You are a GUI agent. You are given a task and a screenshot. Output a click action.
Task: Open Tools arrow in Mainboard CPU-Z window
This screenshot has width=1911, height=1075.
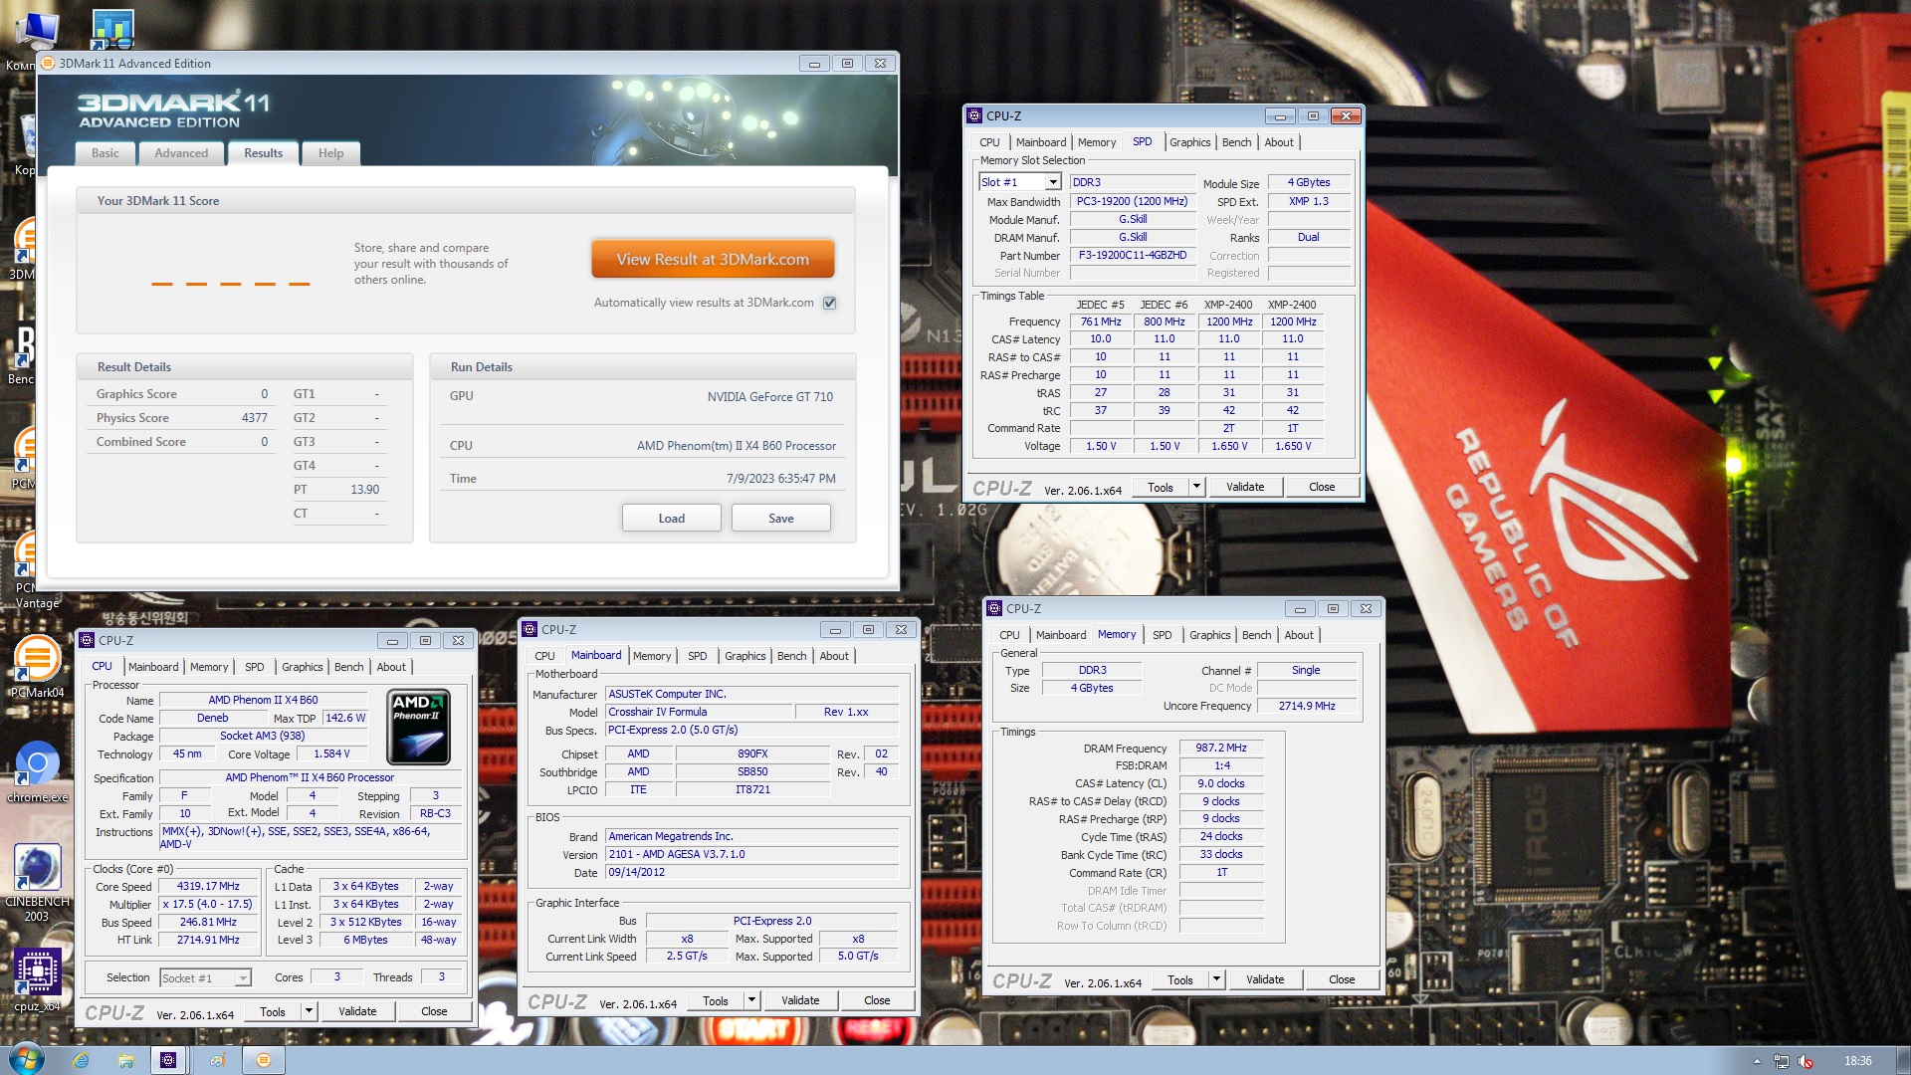pyautogui.click(x=751, y=1000)
